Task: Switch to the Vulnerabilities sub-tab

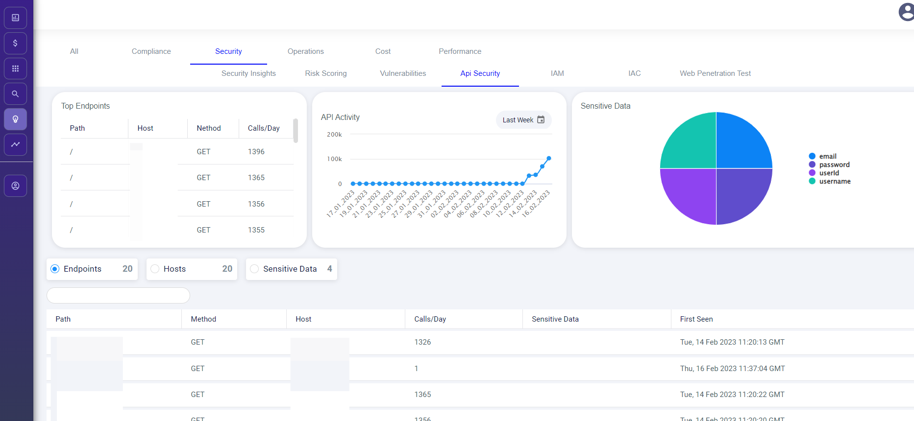Action: click(x=403, y=73)
